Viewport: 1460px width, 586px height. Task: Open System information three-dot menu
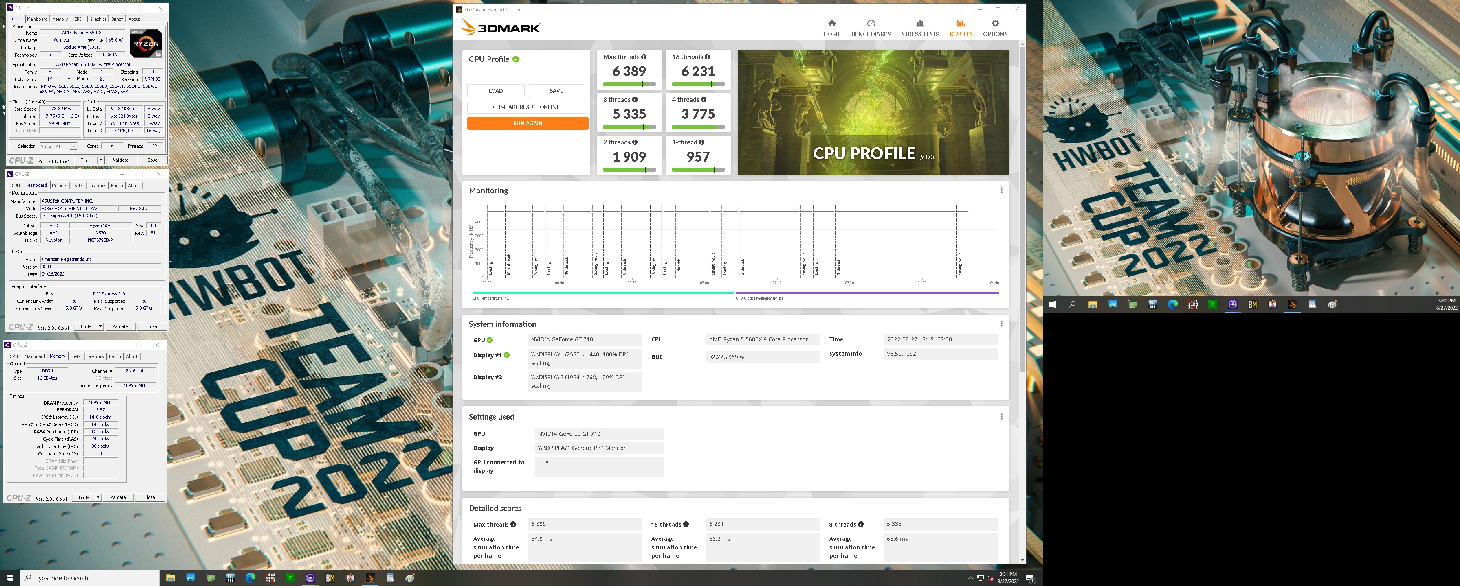1001,324
